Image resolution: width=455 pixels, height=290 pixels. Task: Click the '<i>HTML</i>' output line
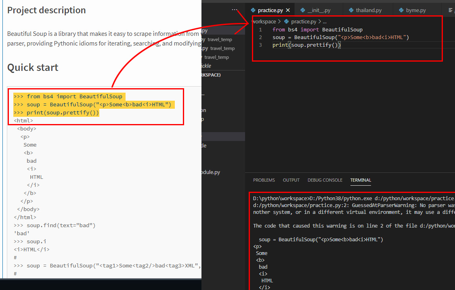31,249
